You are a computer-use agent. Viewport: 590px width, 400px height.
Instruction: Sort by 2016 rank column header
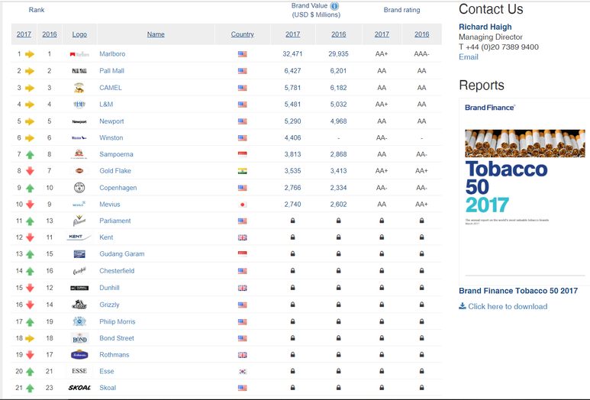coord(50,34)
